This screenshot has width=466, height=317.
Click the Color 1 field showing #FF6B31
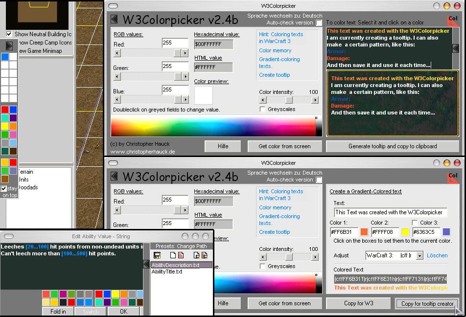point(344,232)
